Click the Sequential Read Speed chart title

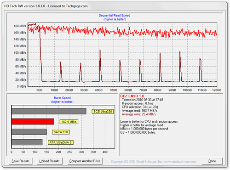click(x=115, y=15)
